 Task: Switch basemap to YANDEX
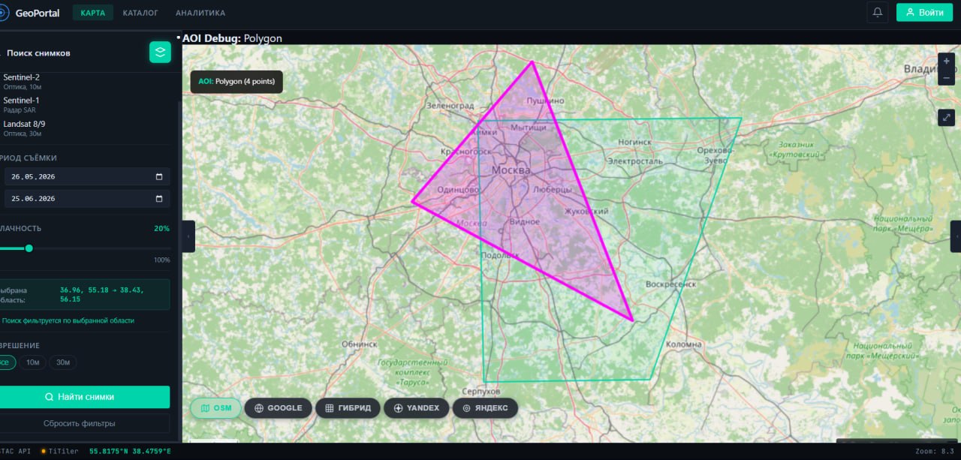tap(417, 408)
